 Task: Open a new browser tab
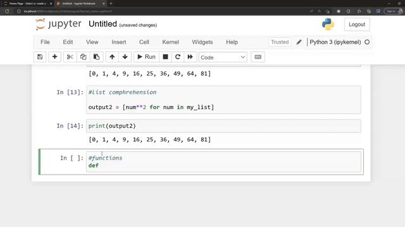click(111, 4)
